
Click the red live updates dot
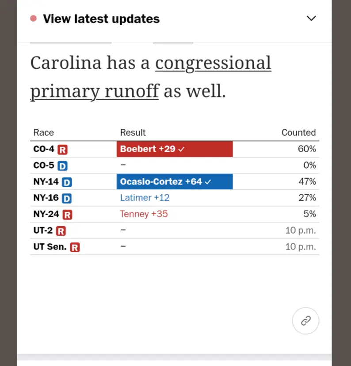(33, 19)
